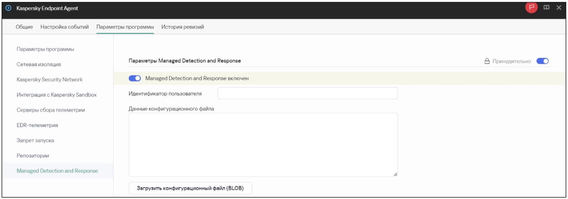Click the Идентификатор пользователя label
This screenshot has width=568, height=199.
165,94
